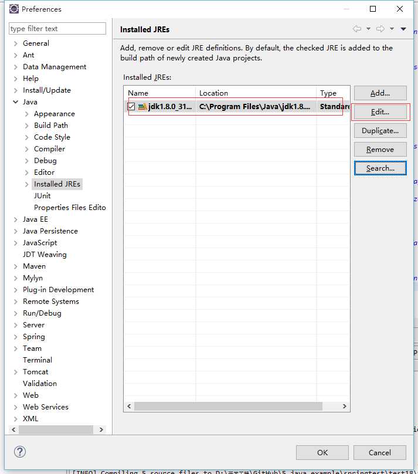Sort JRE table by Type column
Screen dimensions: 418x474
[x=333, y=93]
